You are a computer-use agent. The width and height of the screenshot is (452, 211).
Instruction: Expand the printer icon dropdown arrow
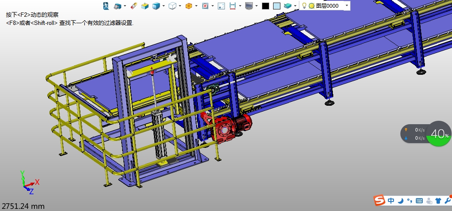(x=125, y=6)
